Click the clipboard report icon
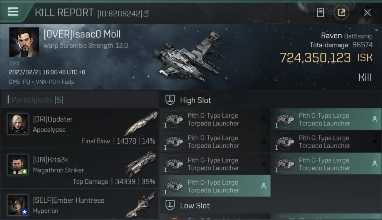Screen dimensions: 382x220 coord(320,13)
